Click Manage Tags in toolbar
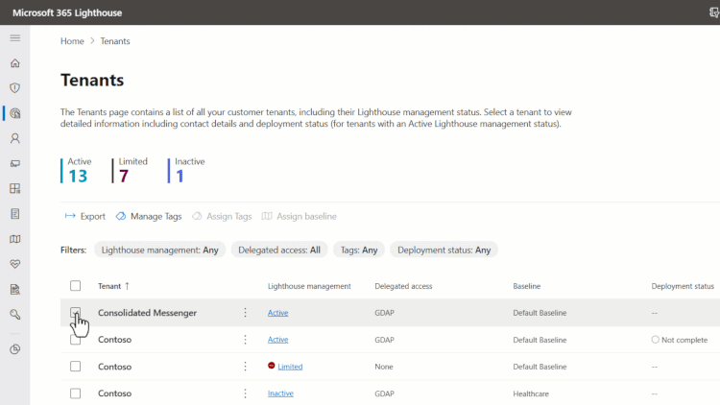The height and width of the screenshot is (405, 720). pos(149,216)
